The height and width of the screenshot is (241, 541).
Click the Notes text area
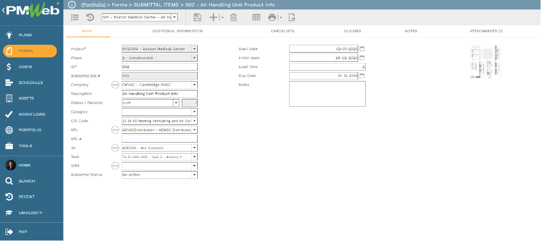[x=327, y=94]
